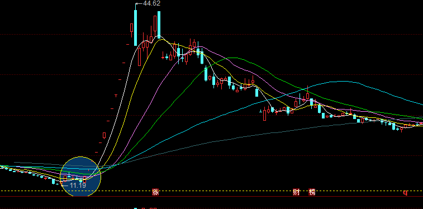The image size is (423, 209).
Task: Click the yellow highlighted circle annotation
Action: point(80,177)
